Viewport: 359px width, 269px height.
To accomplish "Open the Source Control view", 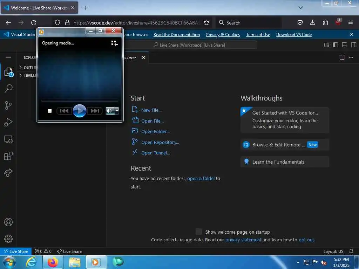I will [x=8, y=105].
